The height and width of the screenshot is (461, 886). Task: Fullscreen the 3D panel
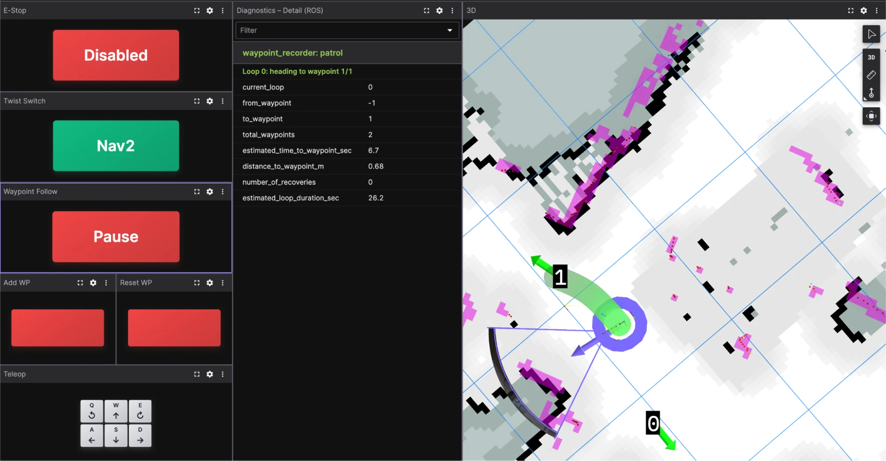(851, 10)
